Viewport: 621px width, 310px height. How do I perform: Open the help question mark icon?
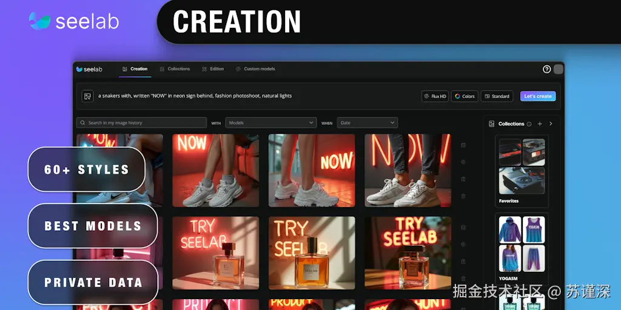coord(546,69)
